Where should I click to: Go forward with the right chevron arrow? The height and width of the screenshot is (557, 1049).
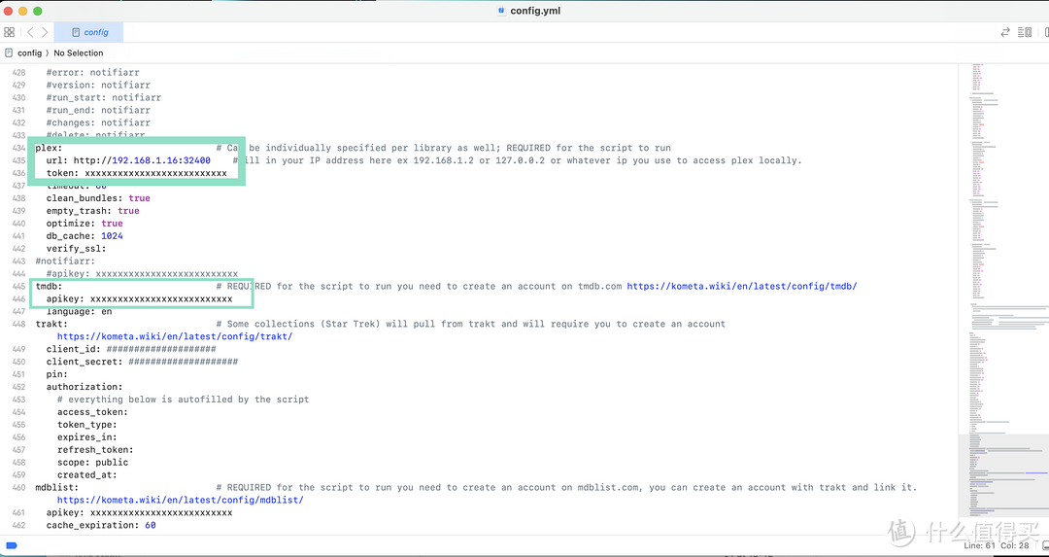coord(43,32)
